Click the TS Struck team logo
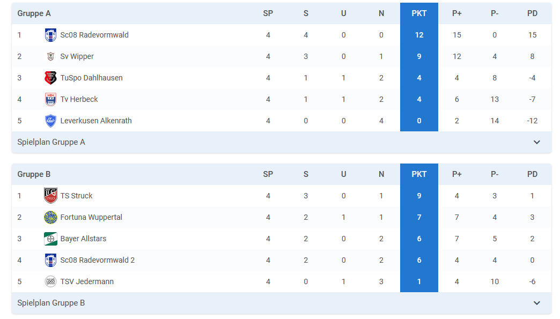This screenshot has height=319, width=560. 50,196
